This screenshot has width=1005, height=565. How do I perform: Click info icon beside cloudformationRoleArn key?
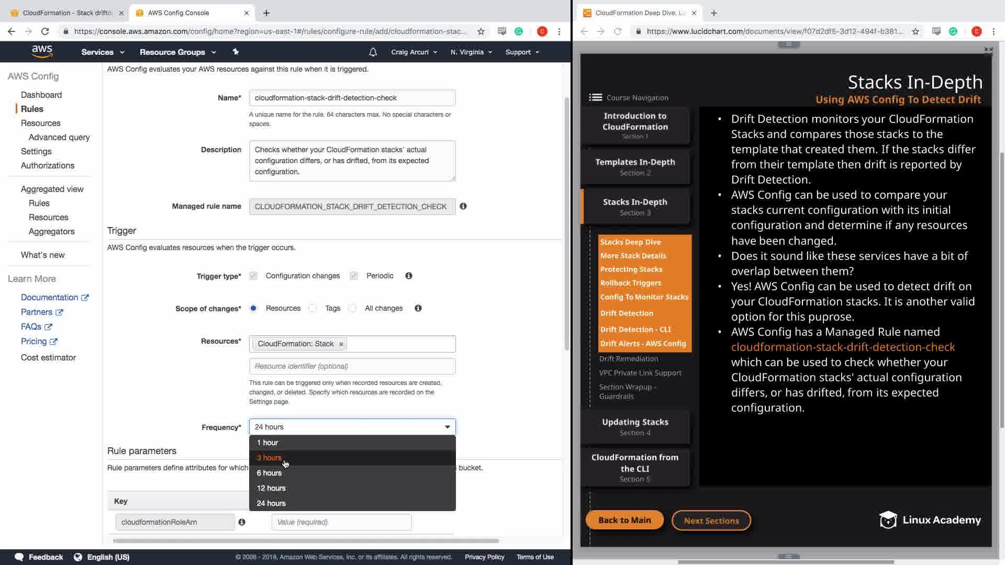coord(242,522)
